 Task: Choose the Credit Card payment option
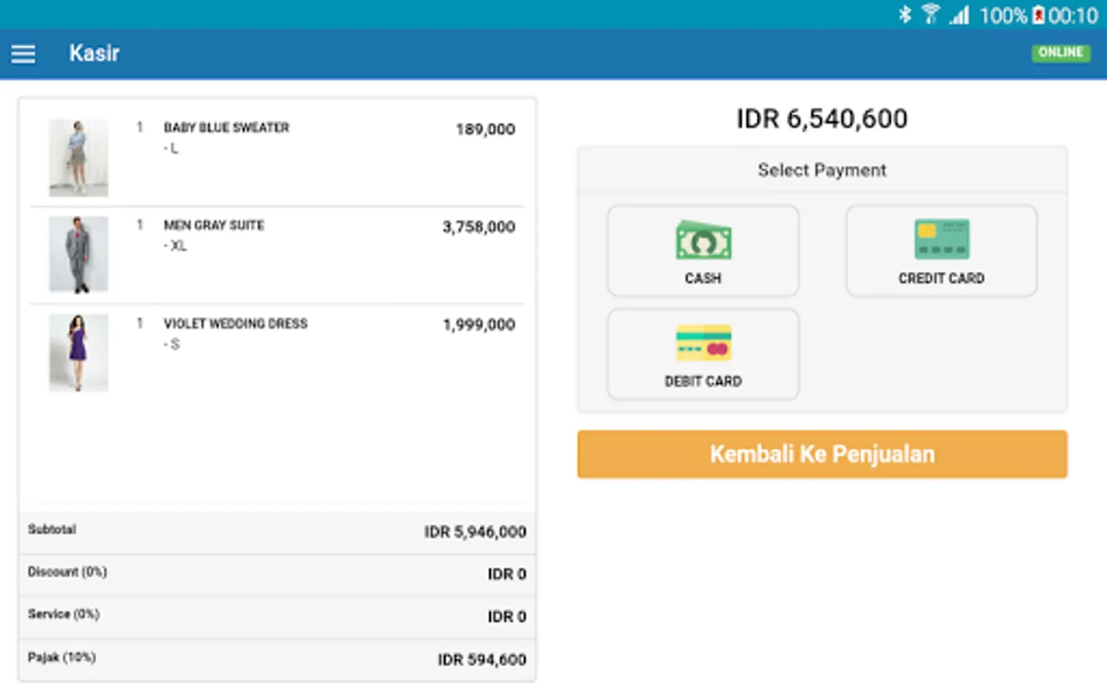[x=941, y=250]
